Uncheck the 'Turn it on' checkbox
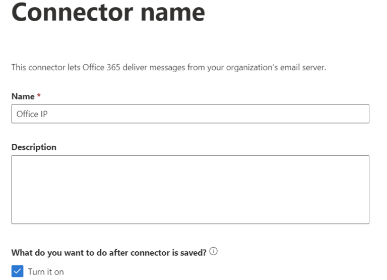The image size is (387, 280). pos(17,272)
